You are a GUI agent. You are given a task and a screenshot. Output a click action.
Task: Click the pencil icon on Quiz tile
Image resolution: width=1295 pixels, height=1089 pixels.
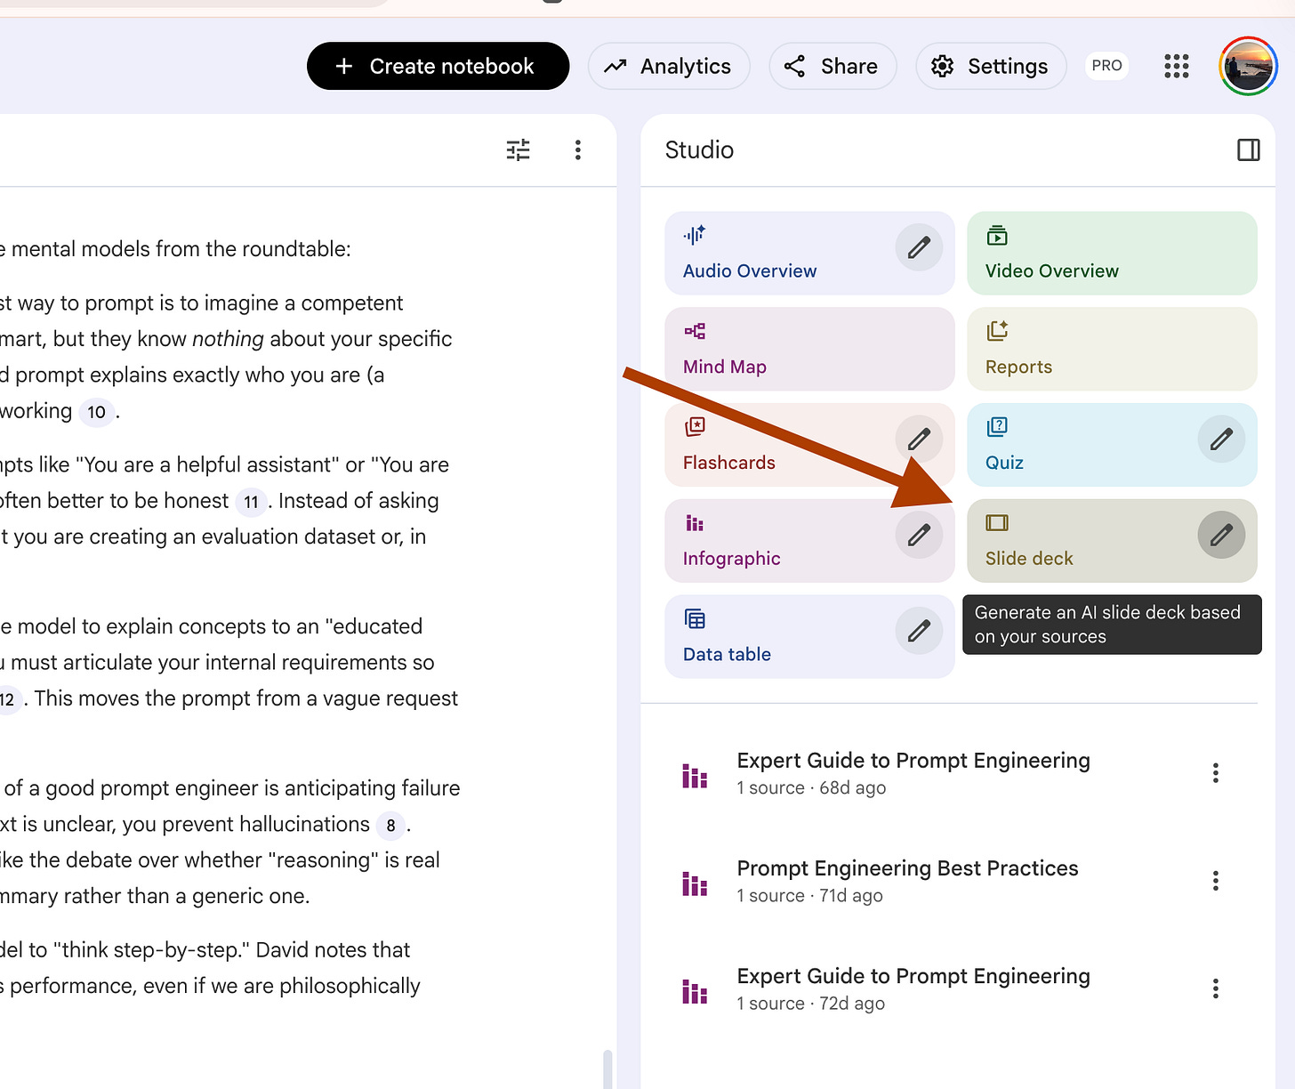(1221, 439)
